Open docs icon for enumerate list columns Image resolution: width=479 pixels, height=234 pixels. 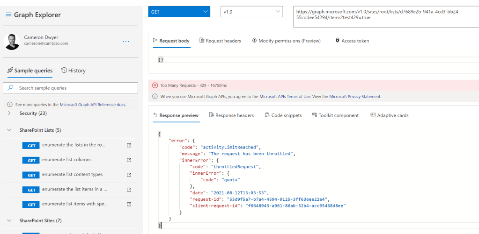pyautogui.click(x=129, y=160)
